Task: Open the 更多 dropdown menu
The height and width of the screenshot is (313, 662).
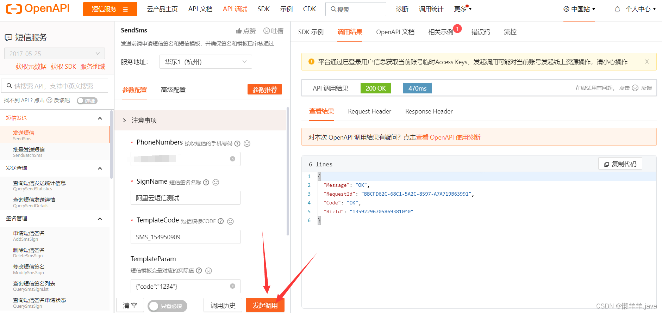Action: (x=463, y=9)
